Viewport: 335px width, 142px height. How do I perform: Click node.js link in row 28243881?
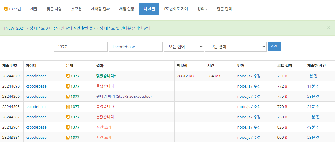pos(244,137)
